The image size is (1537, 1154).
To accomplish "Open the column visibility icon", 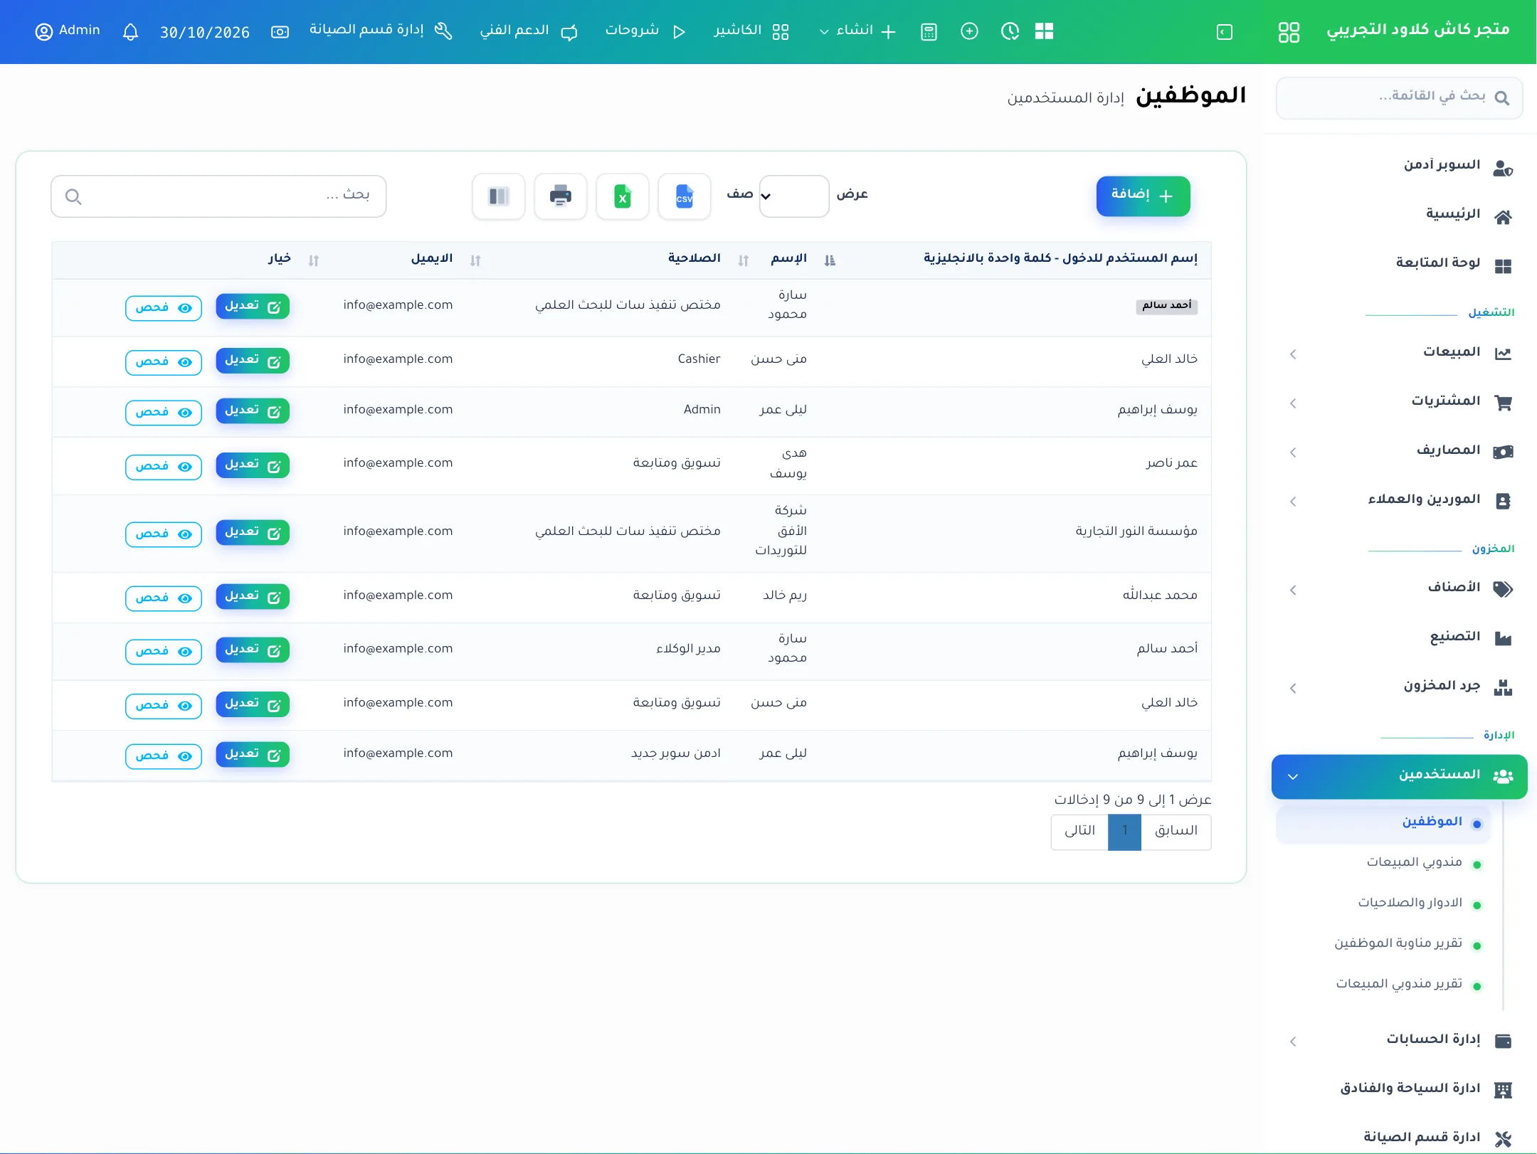I will point(498,196).
